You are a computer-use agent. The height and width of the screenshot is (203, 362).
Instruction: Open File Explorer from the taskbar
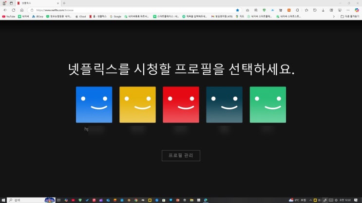coord(191,200)
